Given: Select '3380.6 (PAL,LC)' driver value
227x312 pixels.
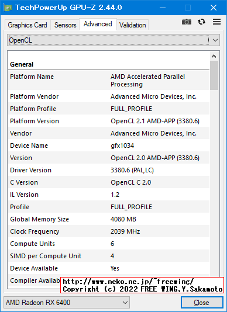Looking at the screenshot, I should pyautogui.click(x=132, y=171).
